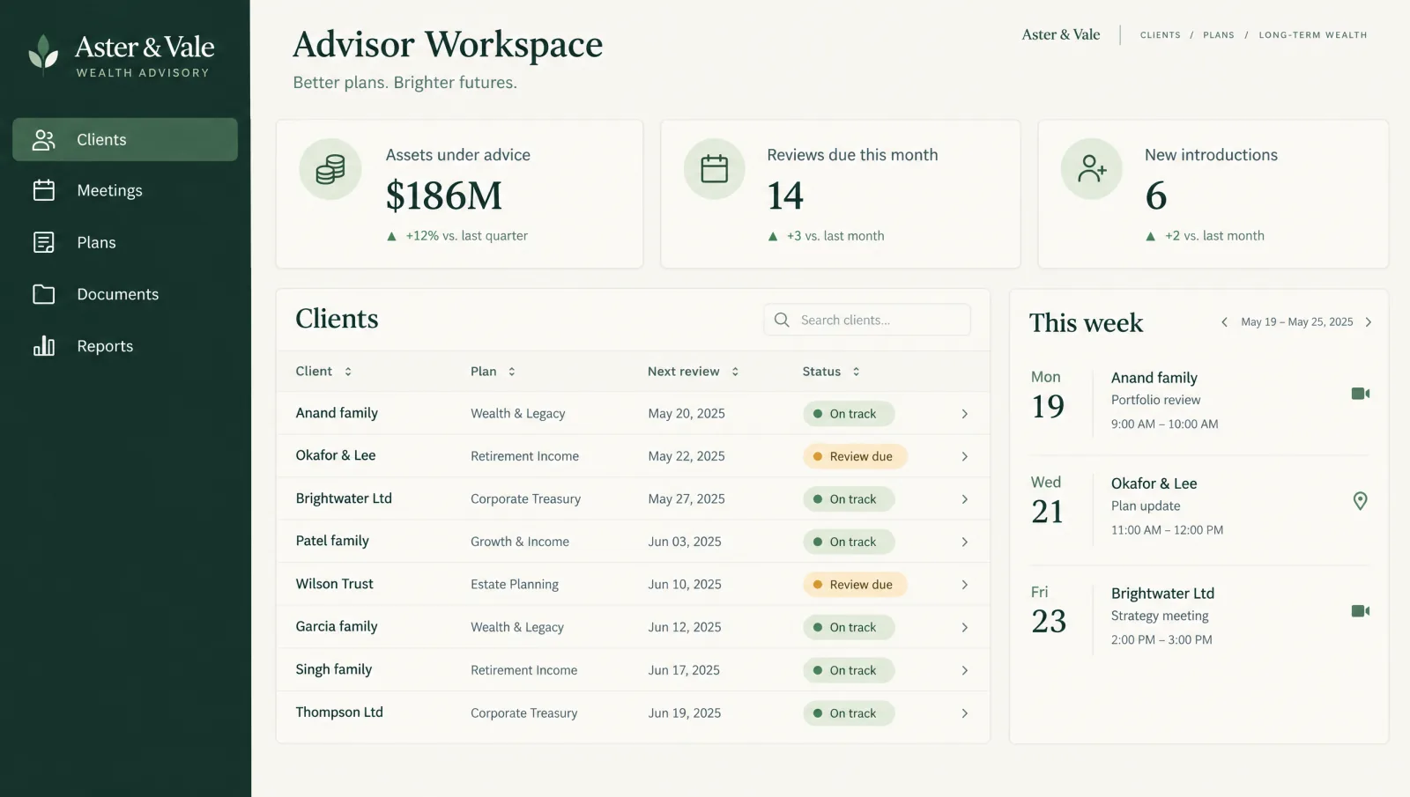The image size is (1410, 797).
Task: Click Aster & Vale text in the header
Action: click(x=1061, y=34)
